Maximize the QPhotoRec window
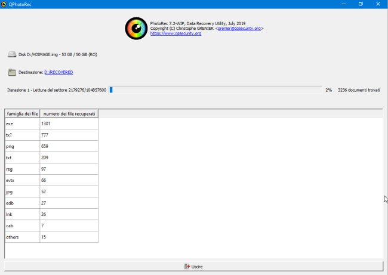 pos(361,4)
